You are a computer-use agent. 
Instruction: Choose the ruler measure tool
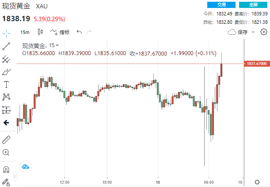tap(6, 140)
